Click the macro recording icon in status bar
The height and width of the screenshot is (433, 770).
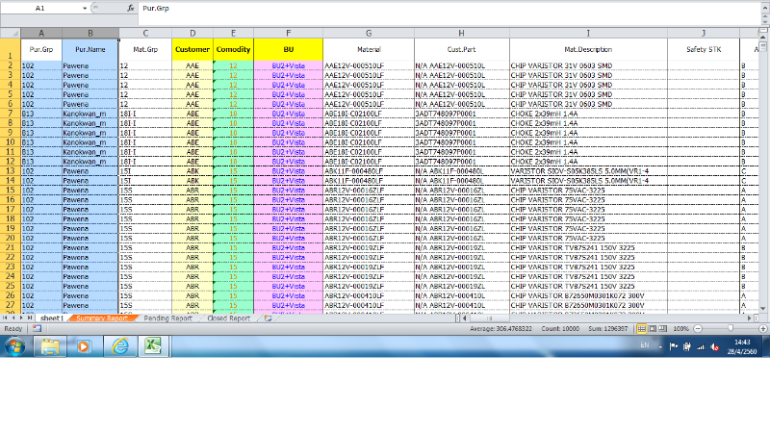pyautogui.click(x=36, y=328)
